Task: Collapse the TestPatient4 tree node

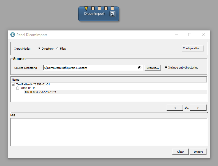Action: coord(13,84)
